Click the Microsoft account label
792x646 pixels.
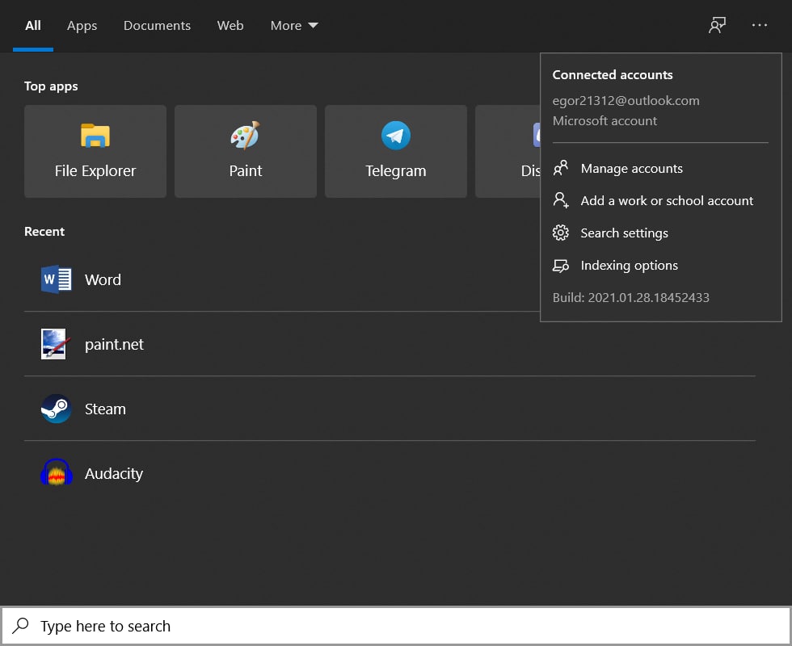tap(605, 120)
